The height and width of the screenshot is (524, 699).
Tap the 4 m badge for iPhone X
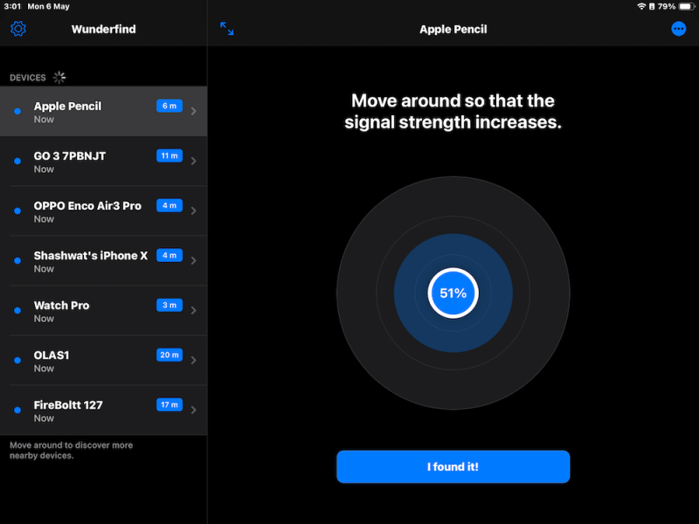click(170, 255)
